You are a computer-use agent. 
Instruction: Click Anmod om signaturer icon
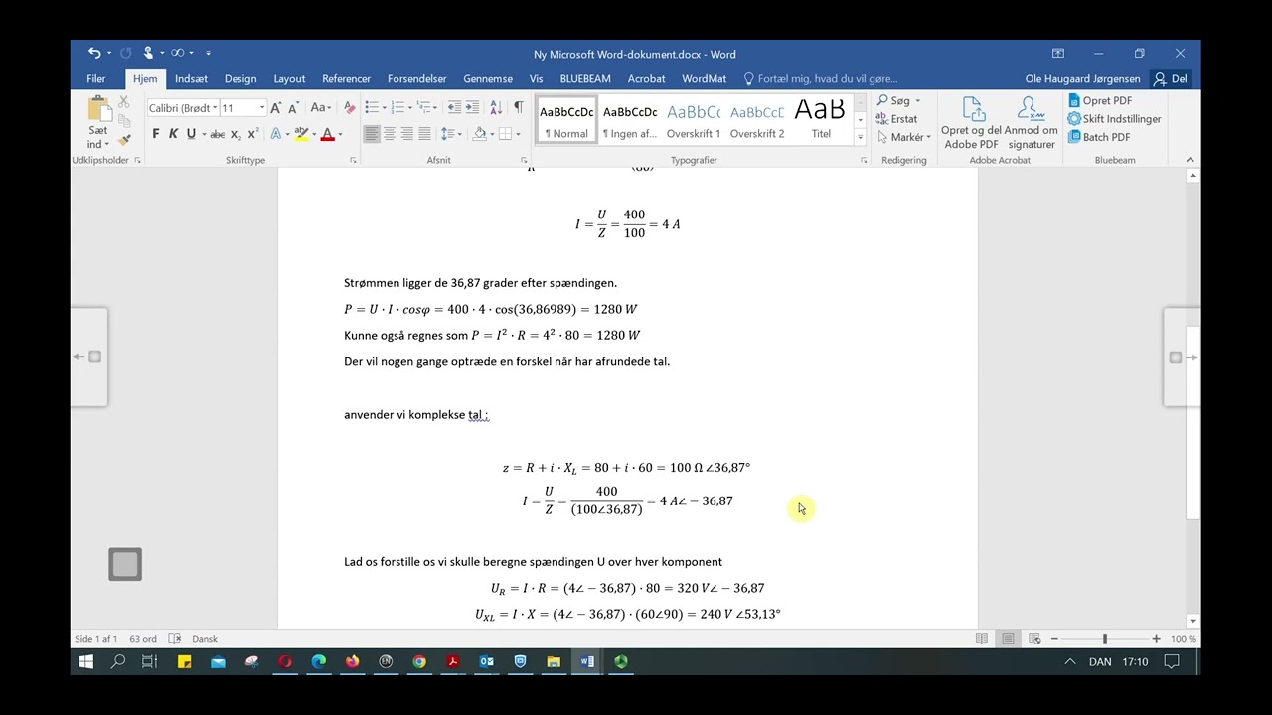[x=1032, y=123]
